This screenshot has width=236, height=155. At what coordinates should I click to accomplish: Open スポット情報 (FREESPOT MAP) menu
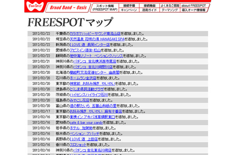105,8
